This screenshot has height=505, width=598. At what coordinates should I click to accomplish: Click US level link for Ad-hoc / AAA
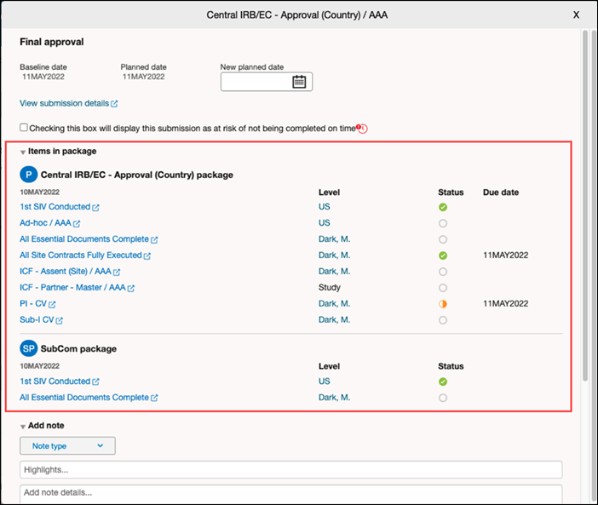[325, 222]
